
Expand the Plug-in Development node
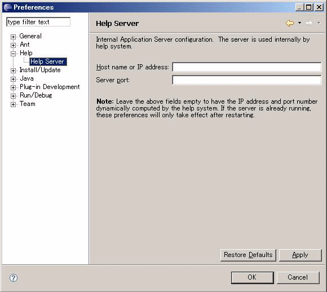click(13, 87)
